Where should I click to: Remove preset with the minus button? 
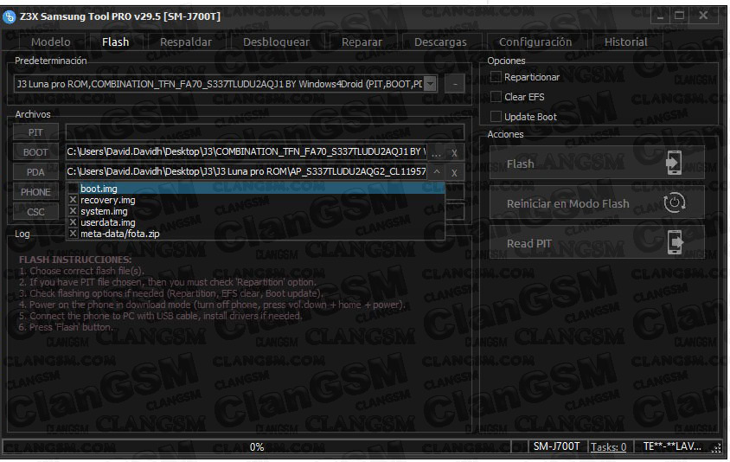tap(454, 84)
